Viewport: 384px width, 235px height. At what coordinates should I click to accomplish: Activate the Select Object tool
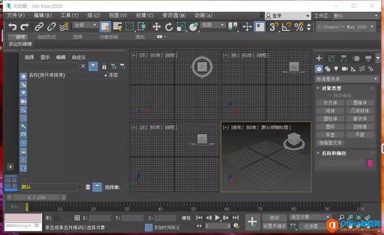click(x=105, y=26)
